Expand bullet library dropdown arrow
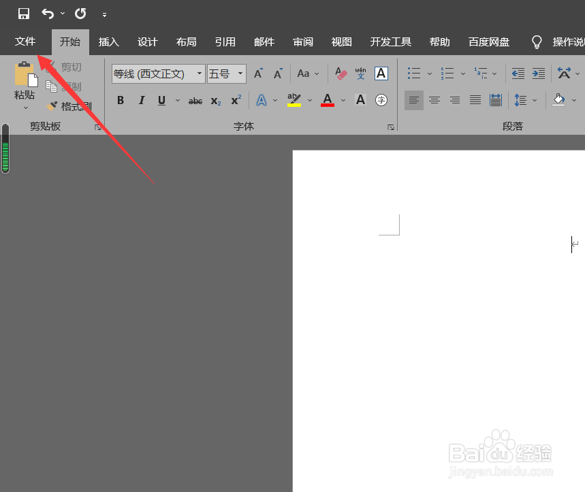The image size is (585, 492). coord(430,73)
